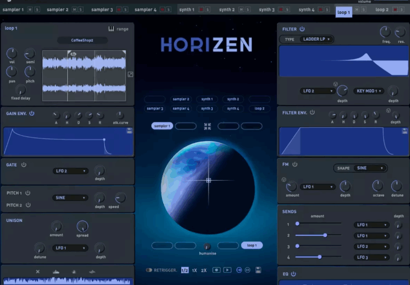Click the filter freq knob
Image resolution: width=410 pixels, height=285 pixels.
[x=385, y=32]
